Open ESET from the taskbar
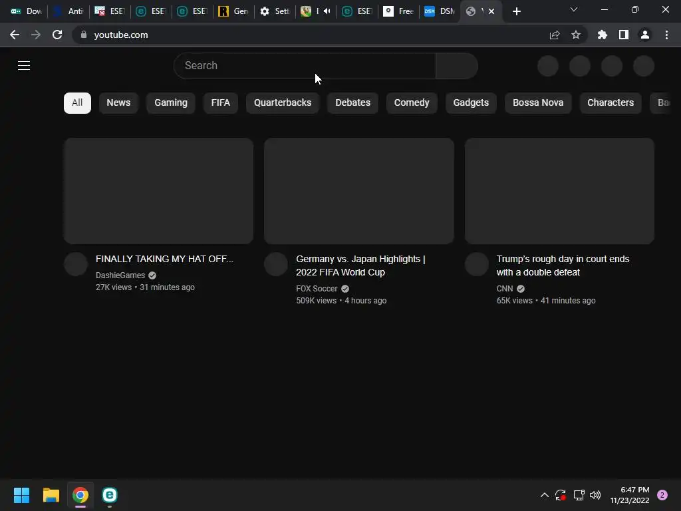The image size is (681, 511). pos(110,495)
